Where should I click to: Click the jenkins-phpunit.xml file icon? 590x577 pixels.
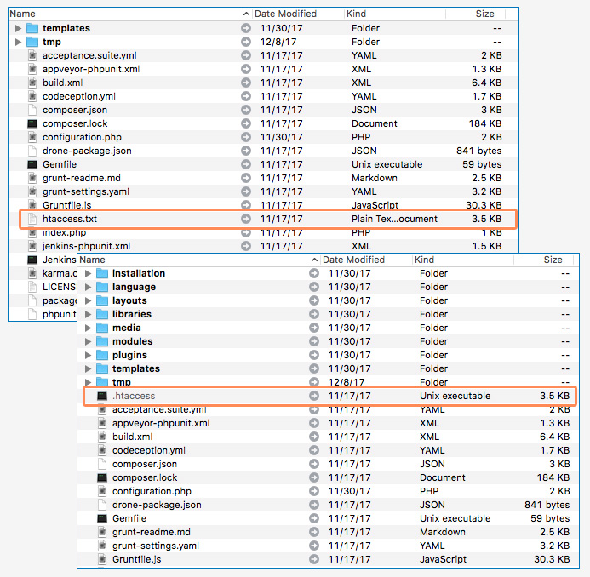coord(32,246)
